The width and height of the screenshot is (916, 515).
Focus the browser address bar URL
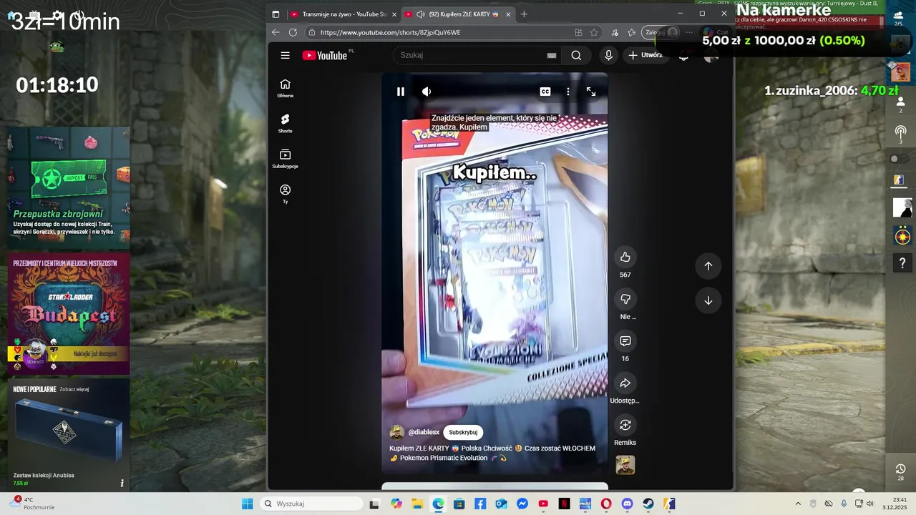(390, 32)
